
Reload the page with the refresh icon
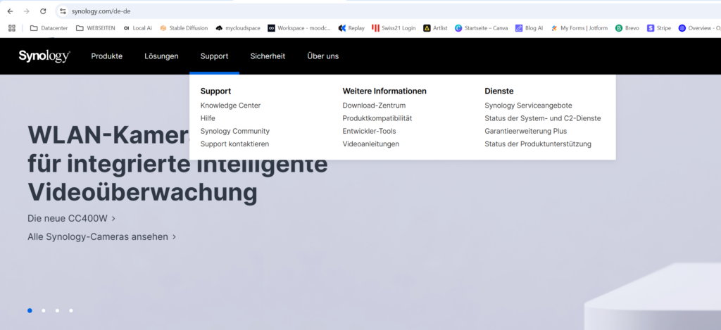[43, 11]
